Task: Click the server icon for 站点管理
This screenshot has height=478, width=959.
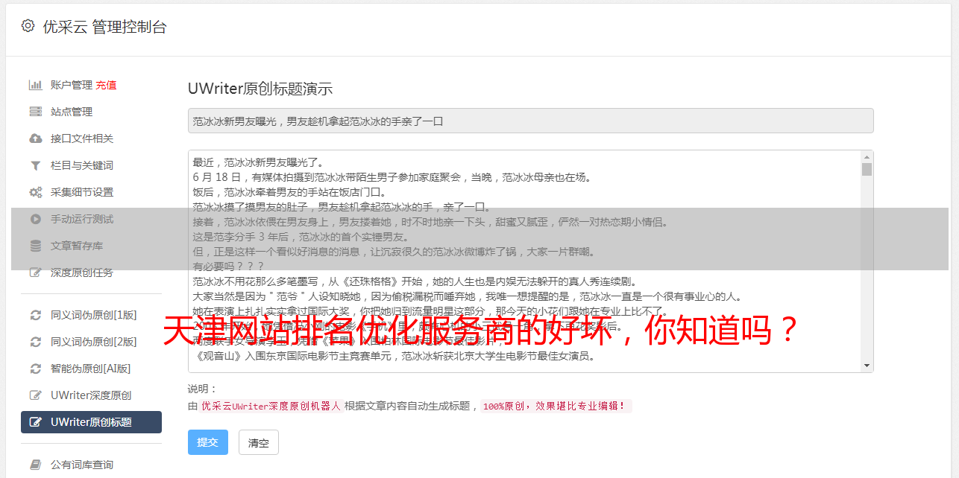Action: pos(35,112)
